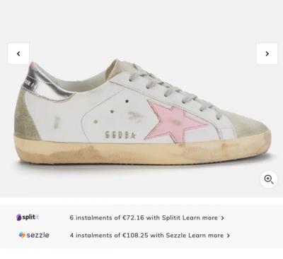The height and width of the screenshot is (259, 283).
Task: Click the GGDB lettering on the sneaker
Action: pyautogui.click(x=120, y=135)
